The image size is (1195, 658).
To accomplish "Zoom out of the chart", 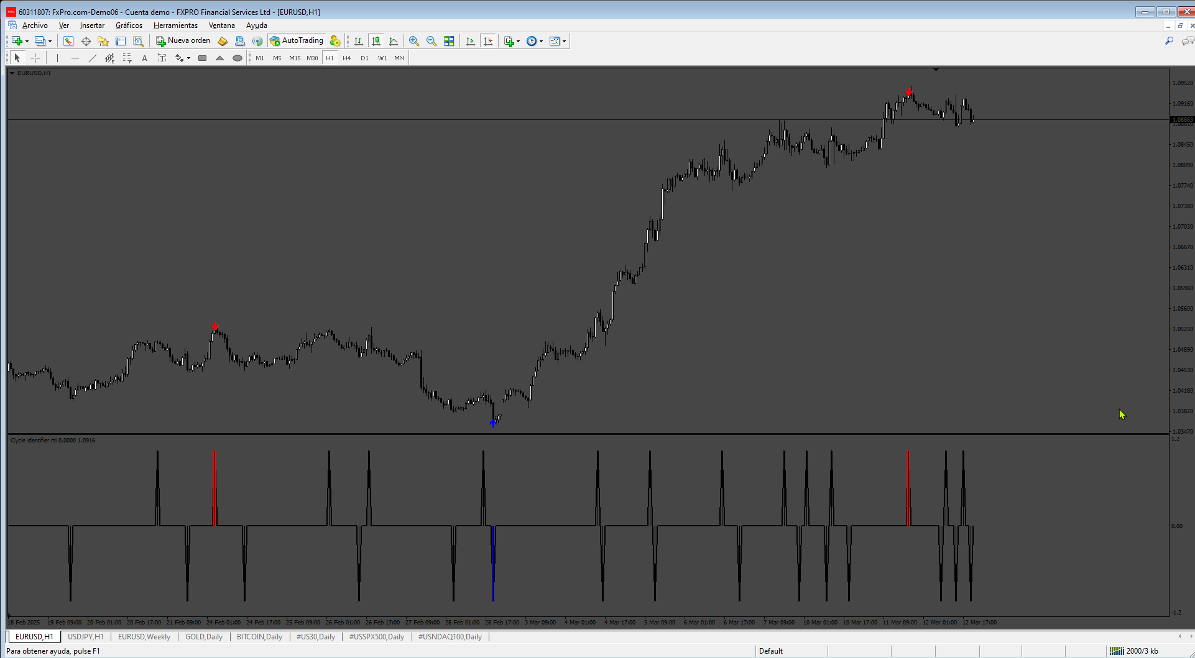I will coord(431,41).
